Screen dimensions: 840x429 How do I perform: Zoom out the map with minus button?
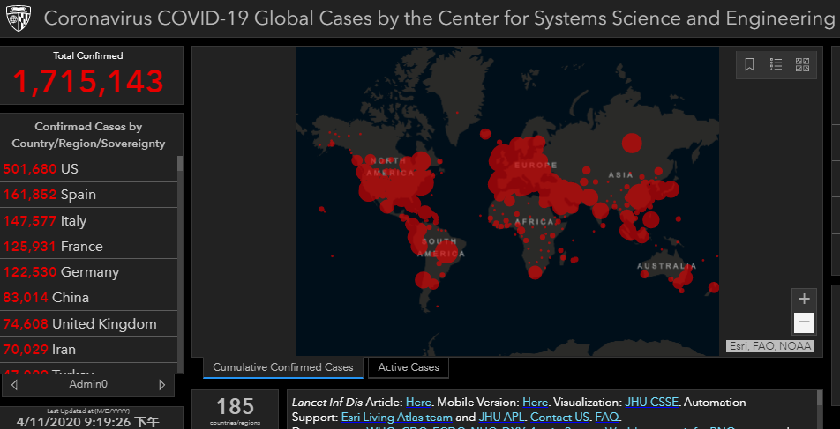[804, 322]
